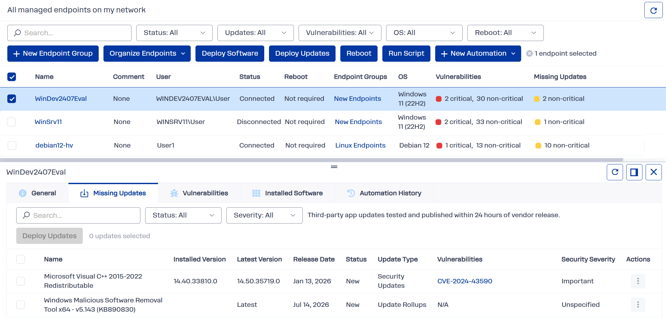Image resolution: width=666 pixels, height=318 pixels.
Task: Check the debian12-hv endpoint checkbox
Action: [x=12, y=145]
